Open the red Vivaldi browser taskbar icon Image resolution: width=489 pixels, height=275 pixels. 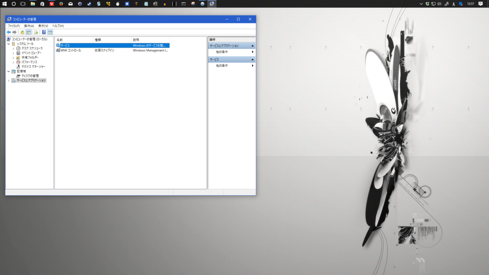tap(52, 4)
